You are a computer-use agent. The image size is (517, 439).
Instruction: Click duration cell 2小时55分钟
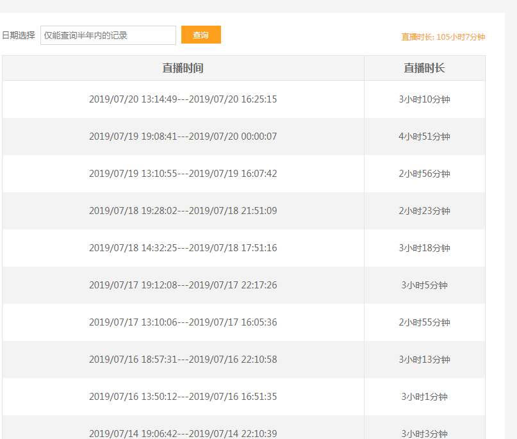[x=424, y=322]
